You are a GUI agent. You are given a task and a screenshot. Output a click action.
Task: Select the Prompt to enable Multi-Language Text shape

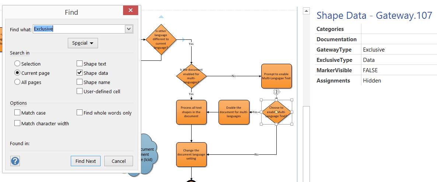(x=276, y=76)
